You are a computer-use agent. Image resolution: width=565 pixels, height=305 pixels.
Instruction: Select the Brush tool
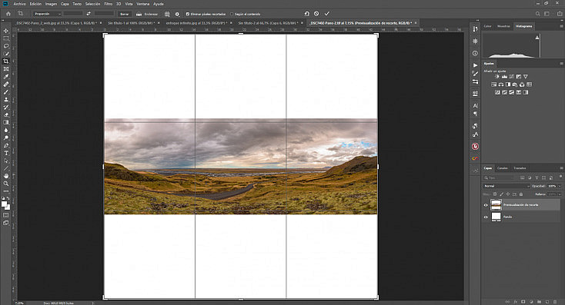[x=5, y=92]
